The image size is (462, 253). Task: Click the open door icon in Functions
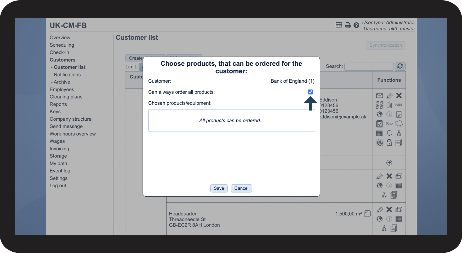pyautogui.click(x=389, y=105)
